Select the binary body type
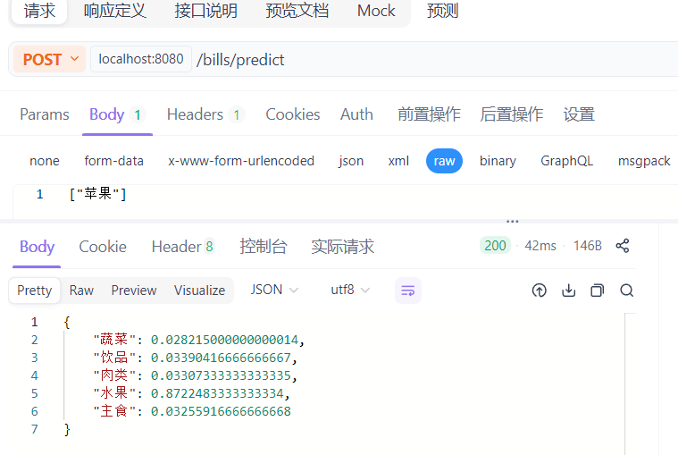 click(x=498, y=161)
